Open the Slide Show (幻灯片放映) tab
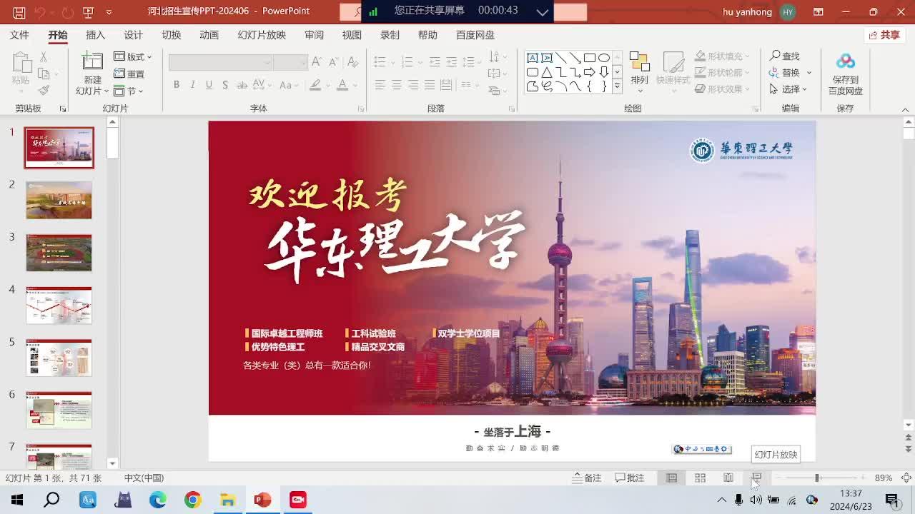 (x=262, y=35)
